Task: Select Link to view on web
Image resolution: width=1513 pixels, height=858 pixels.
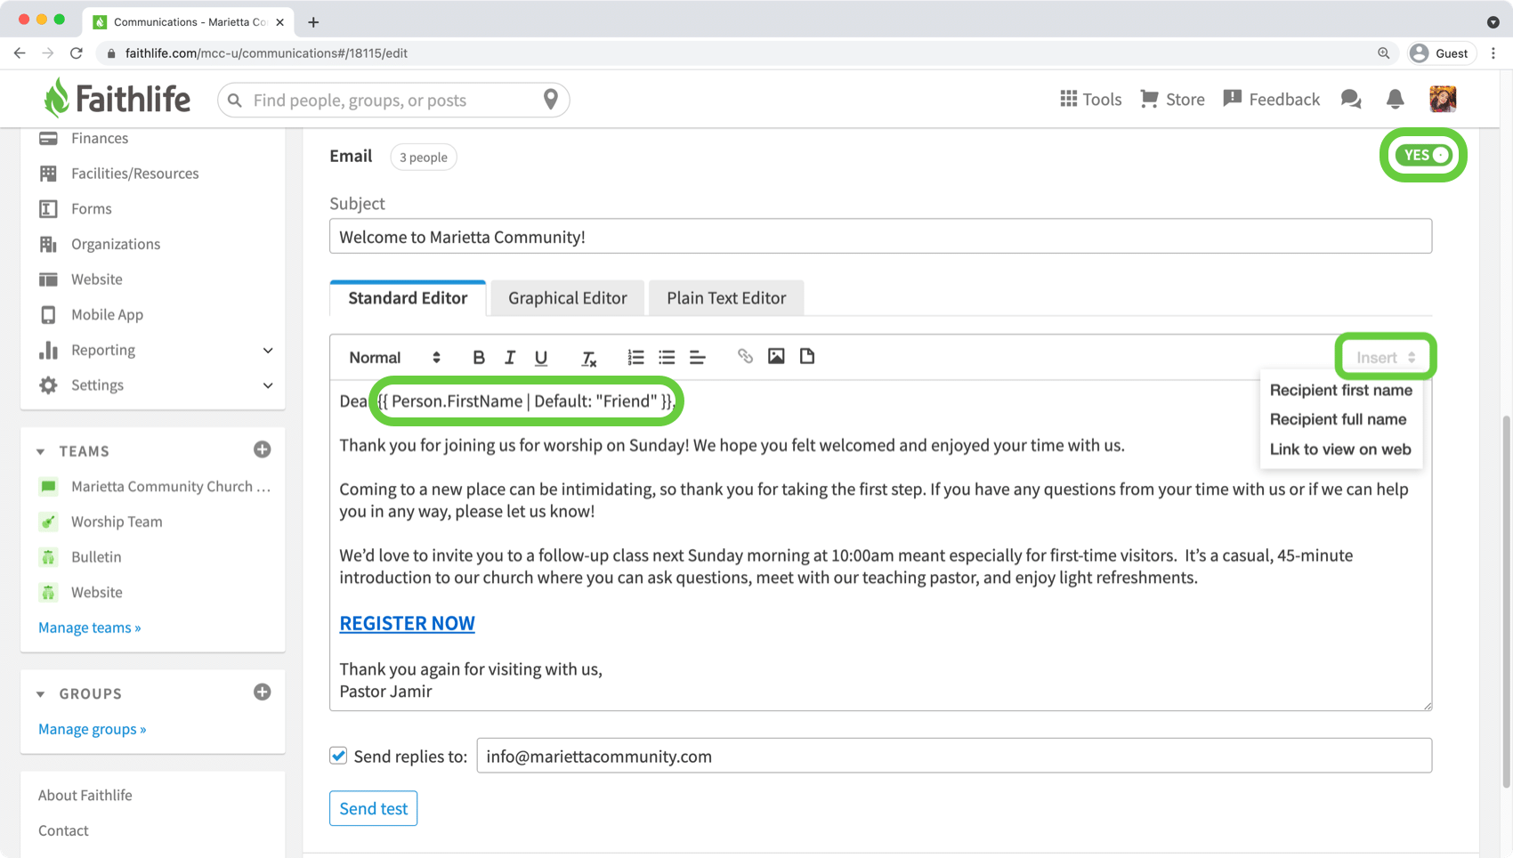Action: [x=1340, y=449]
